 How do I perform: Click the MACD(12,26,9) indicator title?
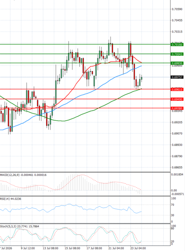[10, 175]
